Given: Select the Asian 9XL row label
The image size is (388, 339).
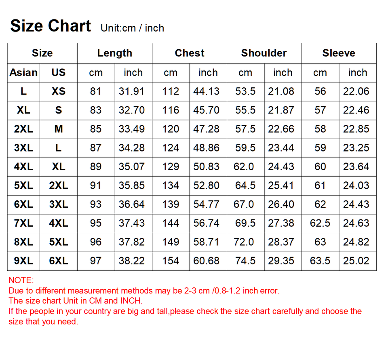Looking at the screenshot, I should 23,261.
